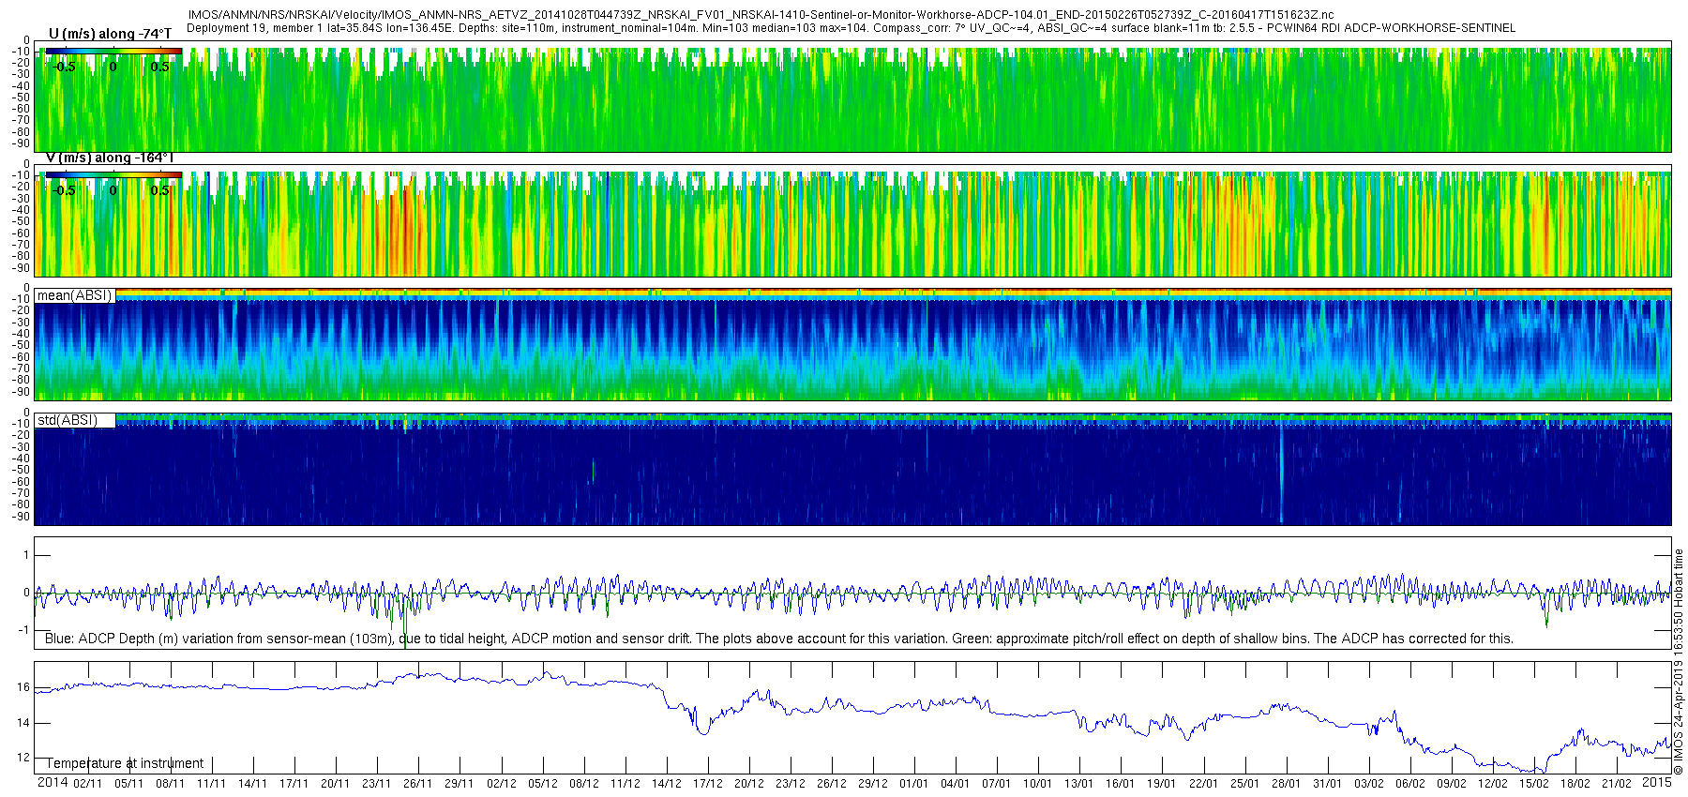The height and width of the screenshot is (797, 1688).
Task: Click the '-1' label on the depth variation axis
Action: click(x=23, y=630)
